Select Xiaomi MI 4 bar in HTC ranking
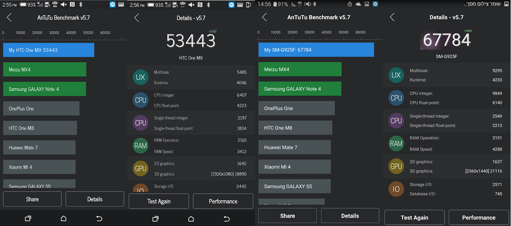511x226 pixels. click(x=39, y=167)
